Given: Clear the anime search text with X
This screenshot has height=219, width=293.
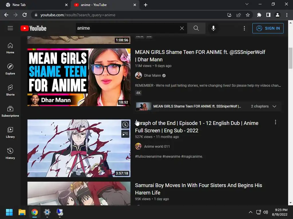Looking at the screenshot, I should (182, 28).
